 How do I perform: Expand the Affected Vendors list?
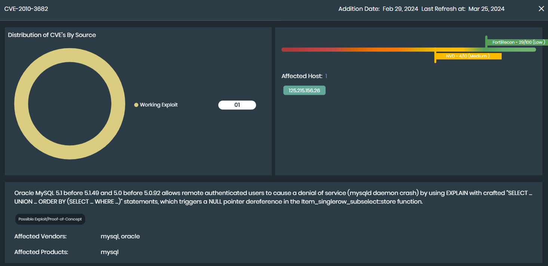pyautogui.click(x=120, y=236)
